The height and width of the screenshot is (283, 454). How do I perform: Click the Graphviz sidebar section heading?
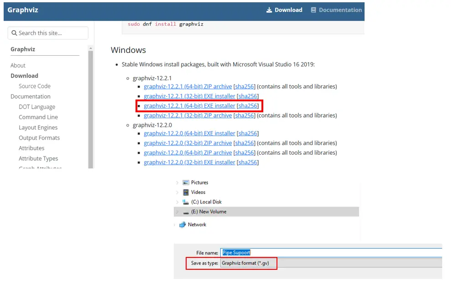[x=22, y=49]
